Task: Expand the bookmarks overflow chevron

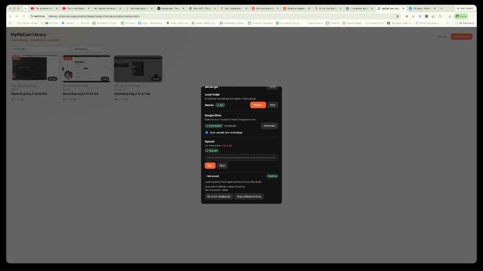Action: (x=447, y=23)
